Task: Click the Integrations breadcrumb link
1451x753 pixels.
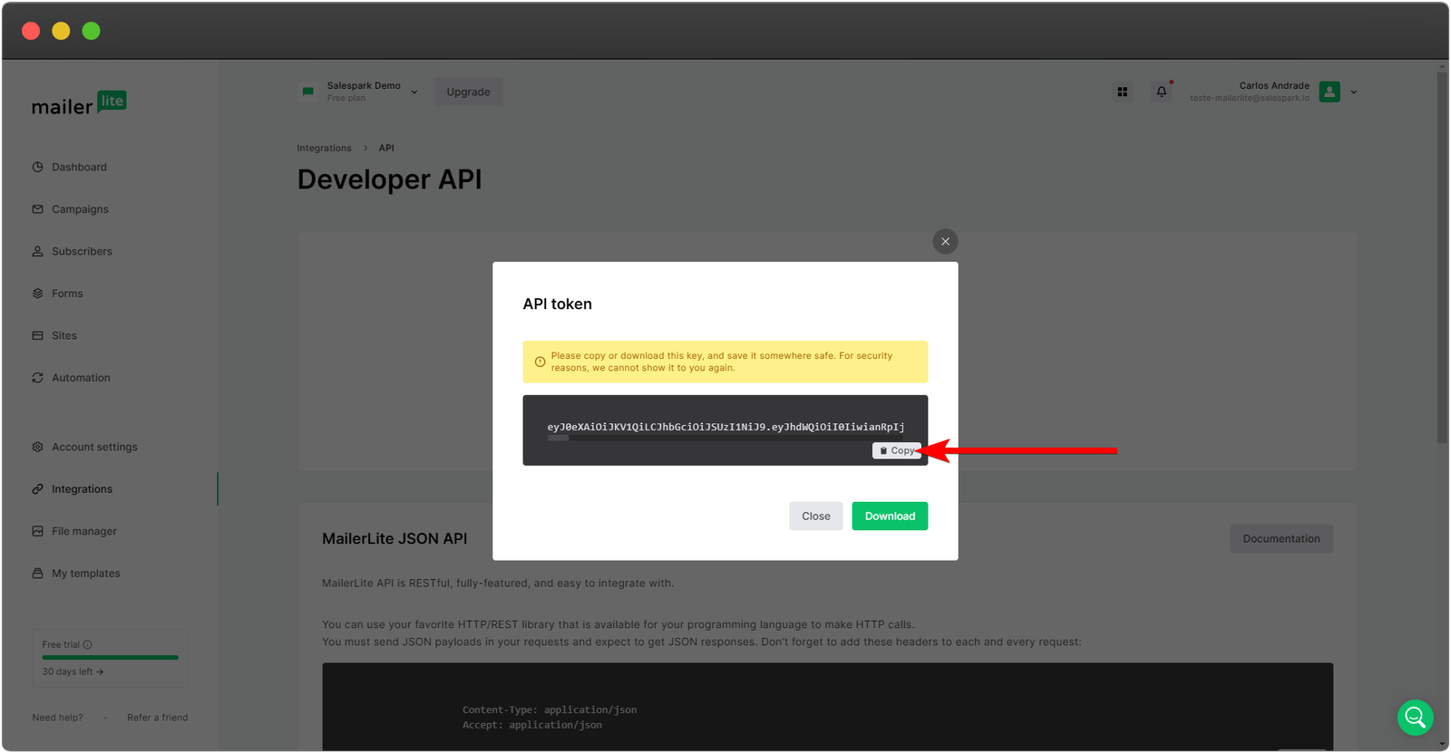Action: (324, 148)
